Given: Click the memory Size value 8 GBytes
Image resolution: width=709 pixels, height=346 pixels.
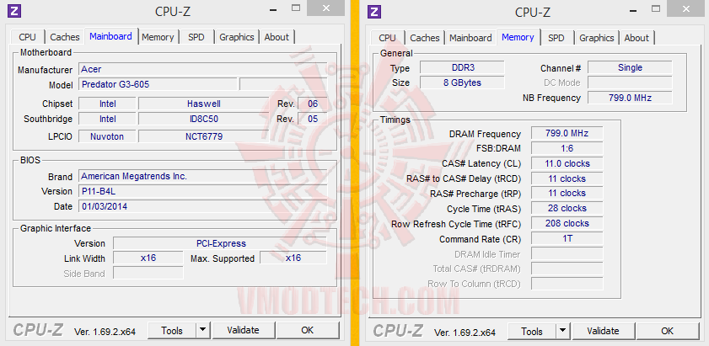Looking at the screenshot, I should pyautogui.click(x=462, y=83).
